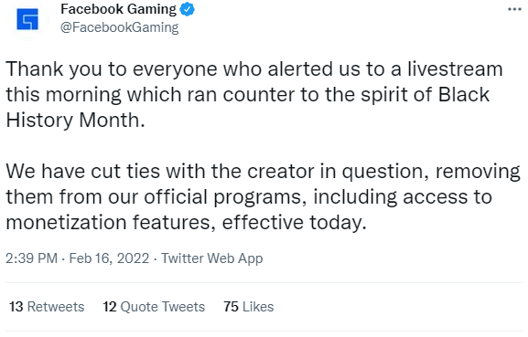Open the three-dot more options menu

(514, 9)
